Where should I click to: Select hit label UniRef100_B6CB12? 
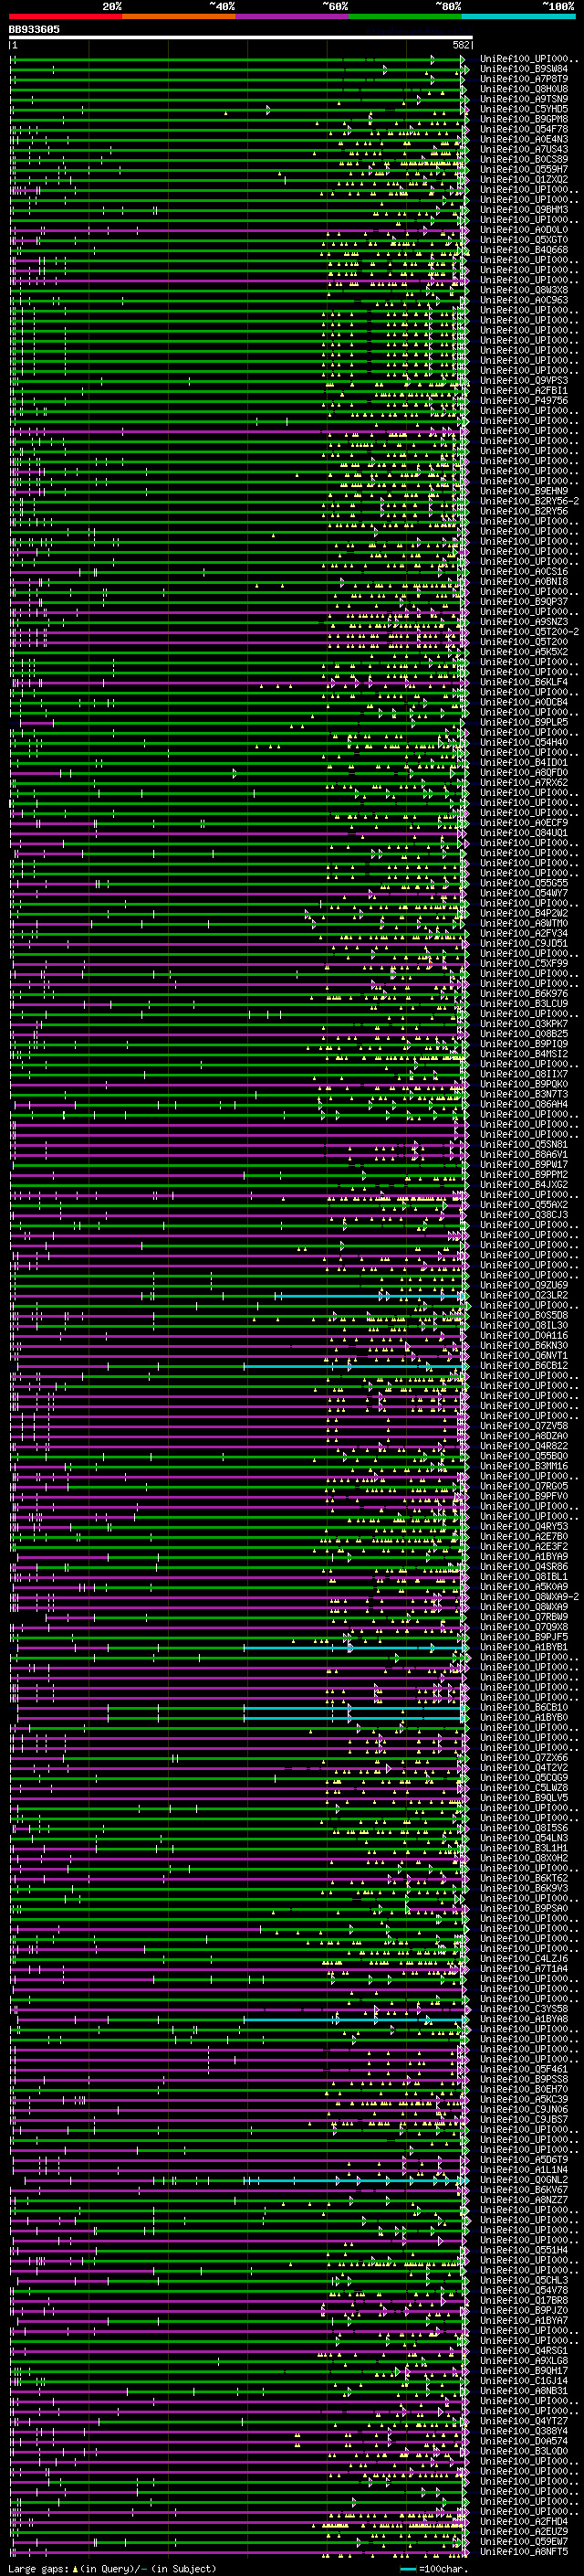pos(524,1365)
